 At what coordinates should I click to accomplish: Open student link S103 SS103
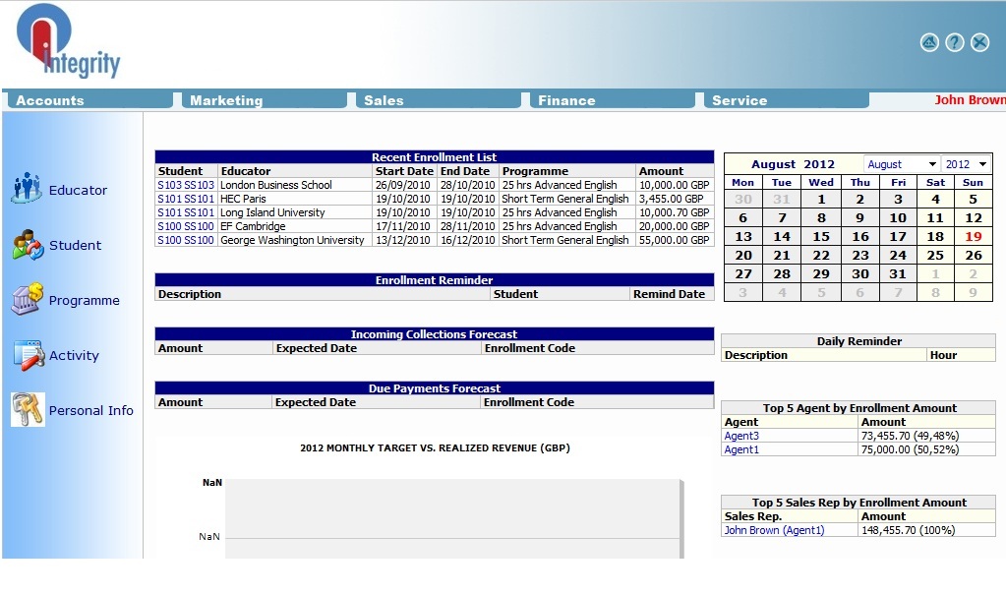pos(186,185)
